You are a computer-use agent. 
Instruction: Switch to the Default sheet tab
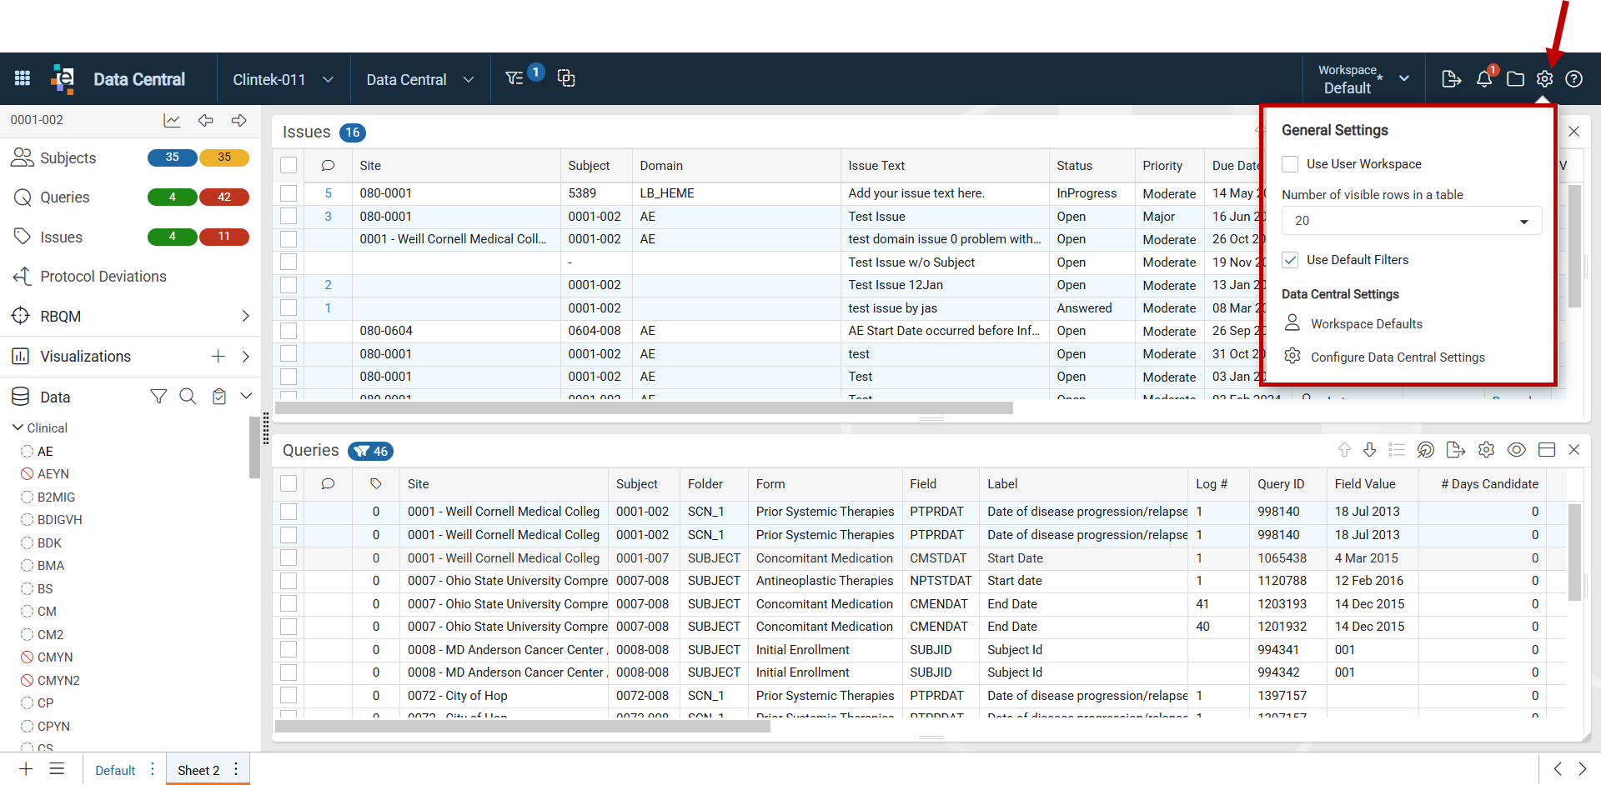(x=115, y=770)
